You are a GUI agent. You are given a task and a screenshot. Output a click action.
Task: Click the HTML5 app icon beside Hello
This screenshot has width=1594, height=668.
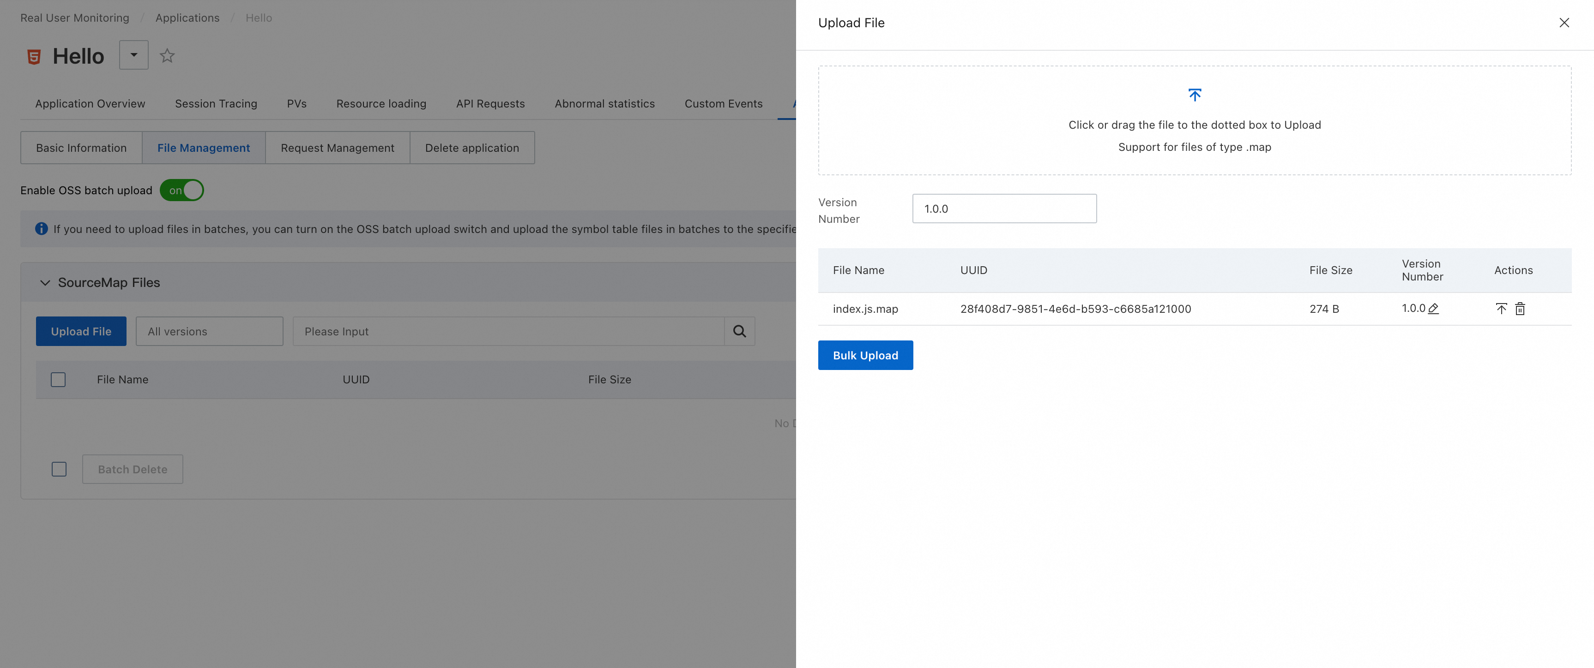(33, 57)
